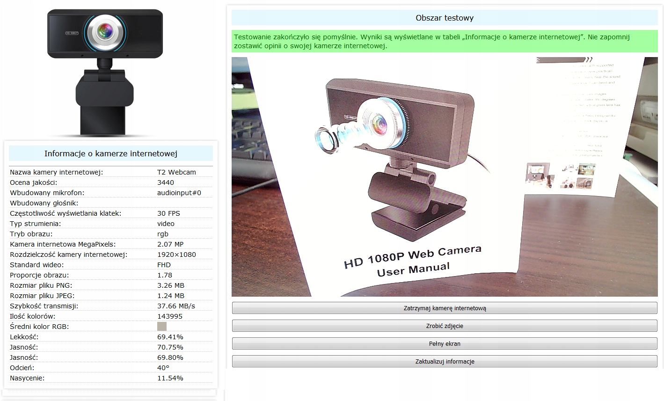
Task: Click the 'FHD' video standard value
Action: 164,265
